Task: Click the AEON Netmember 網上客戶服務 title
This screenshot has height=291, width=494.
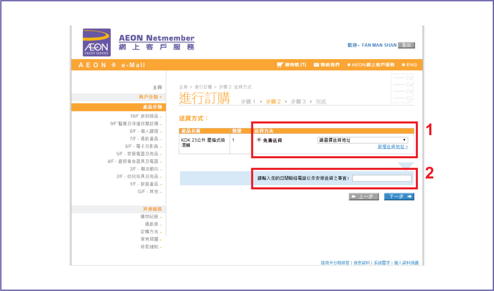Action: pos(157,43)
